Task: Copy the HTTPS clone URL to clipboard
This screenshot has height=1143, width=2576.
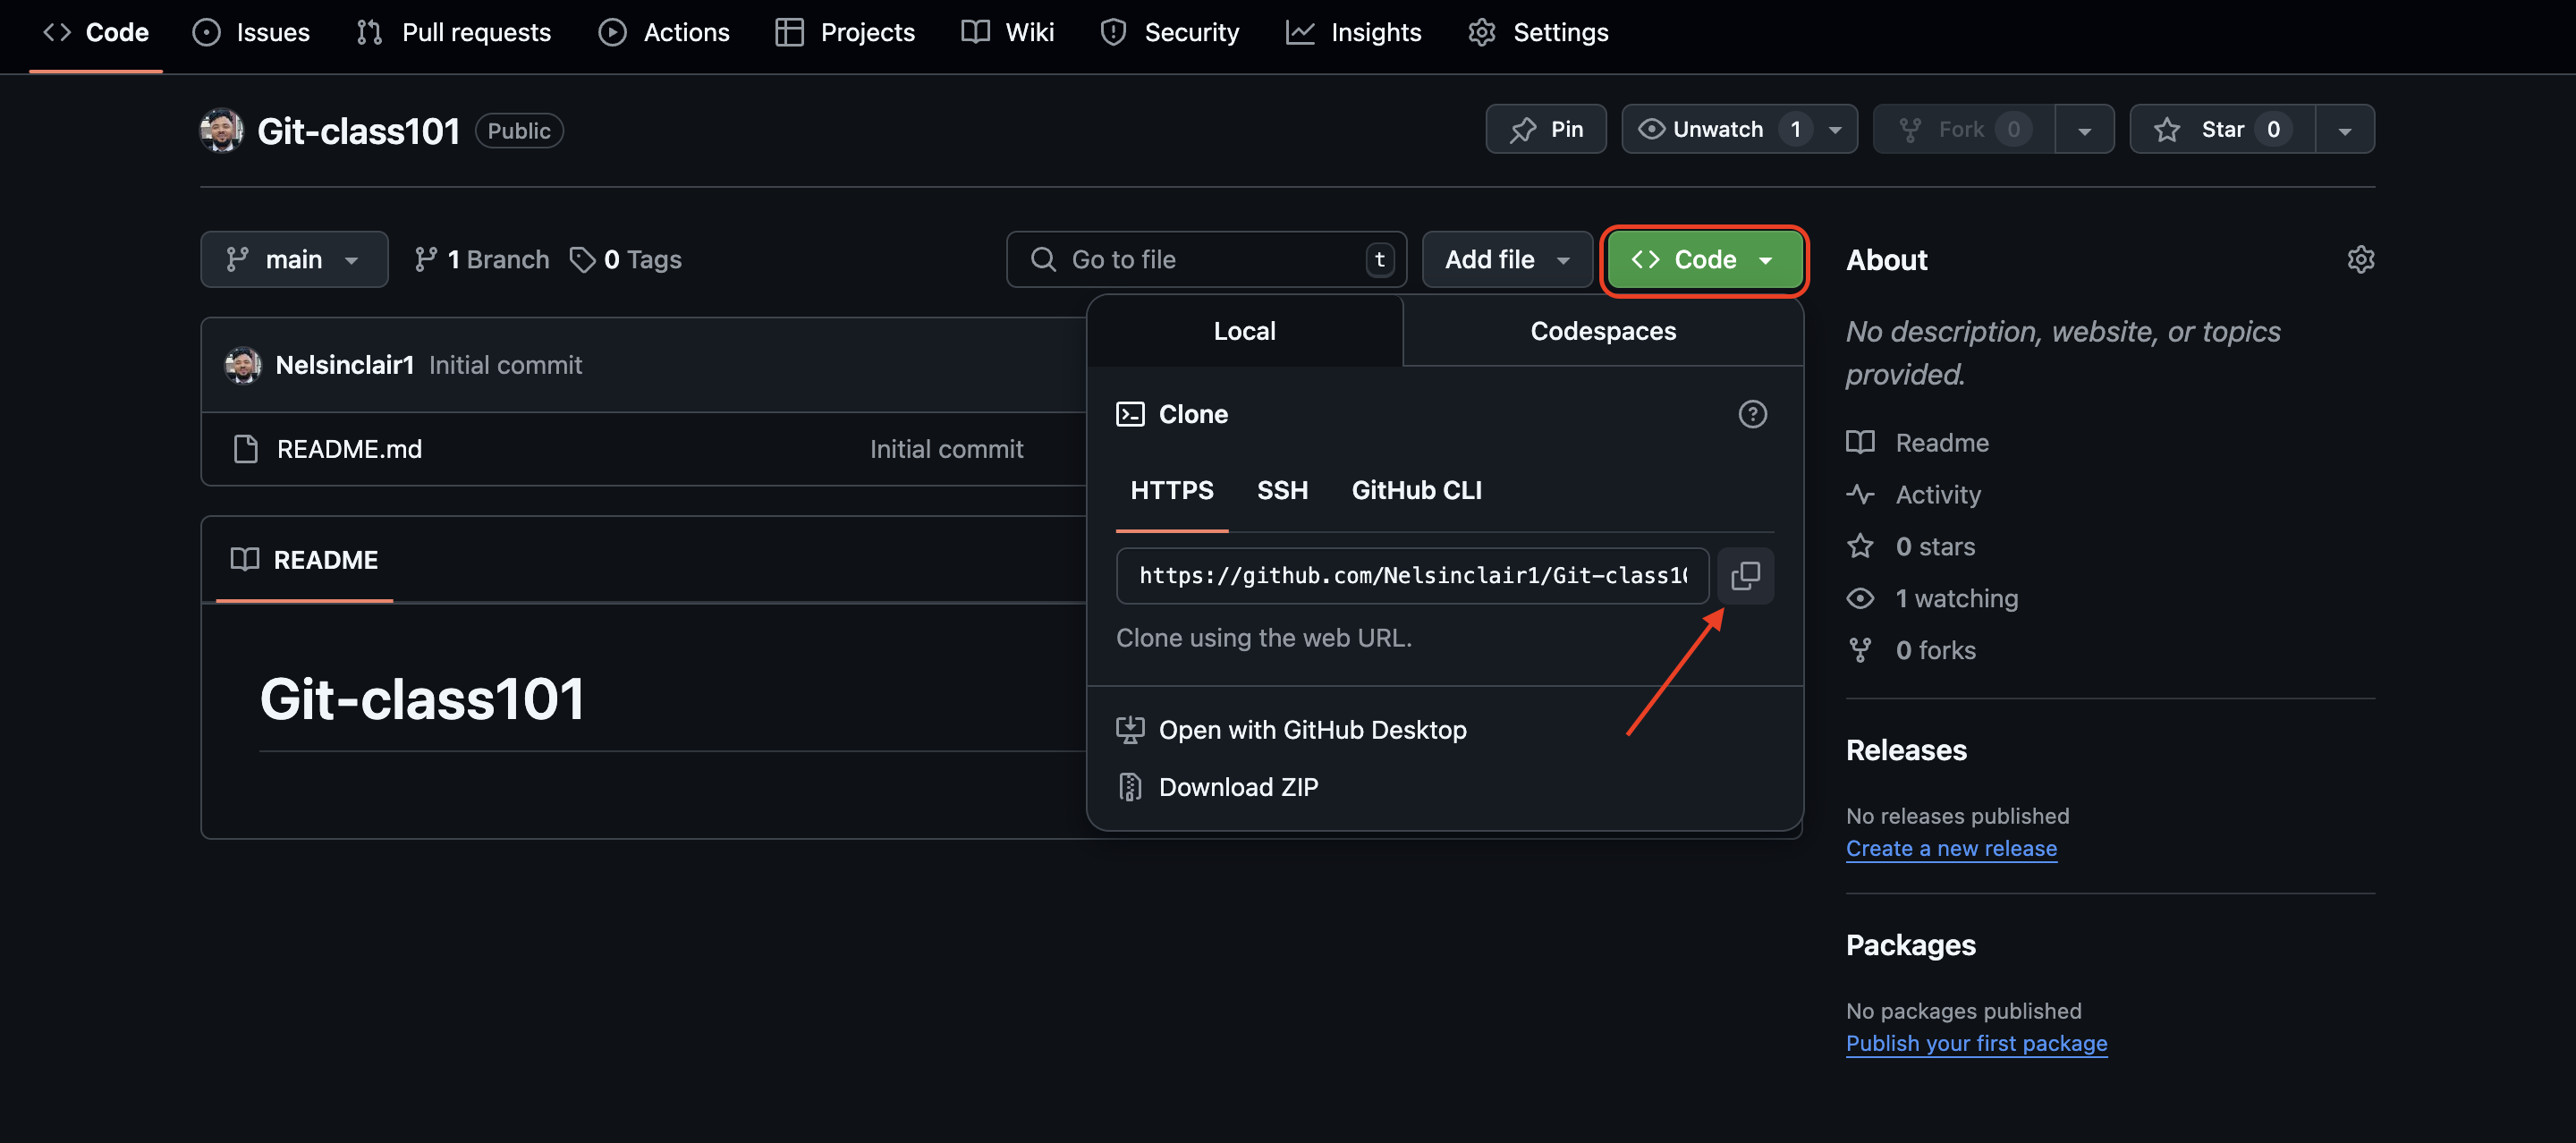Action: 1745,575
